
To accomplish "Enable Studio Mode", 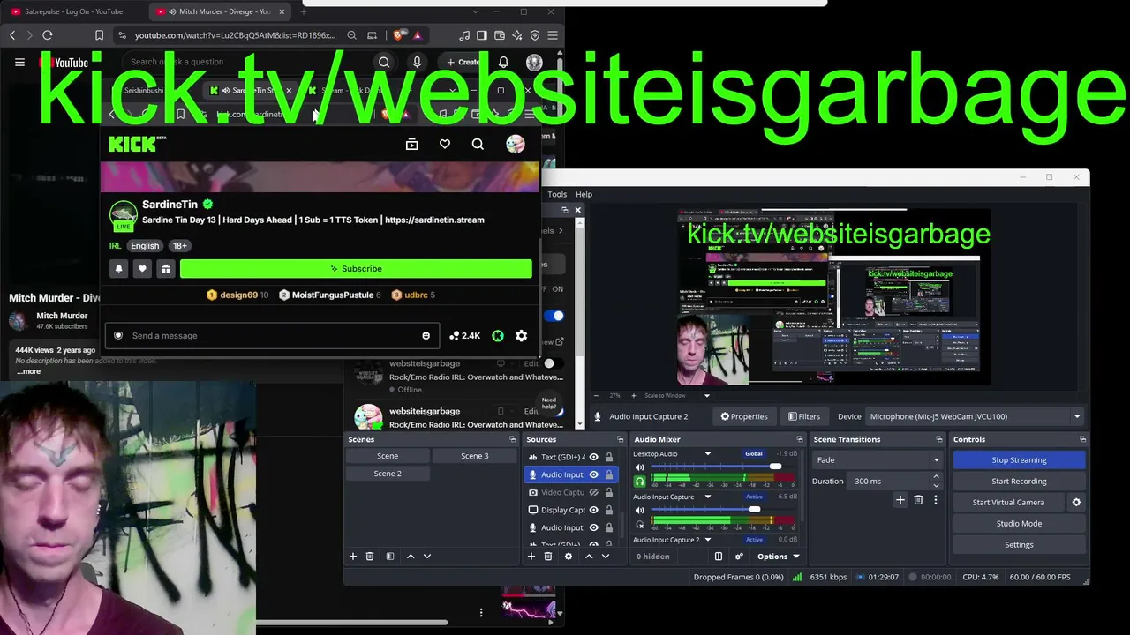I will coord(1019,523).
